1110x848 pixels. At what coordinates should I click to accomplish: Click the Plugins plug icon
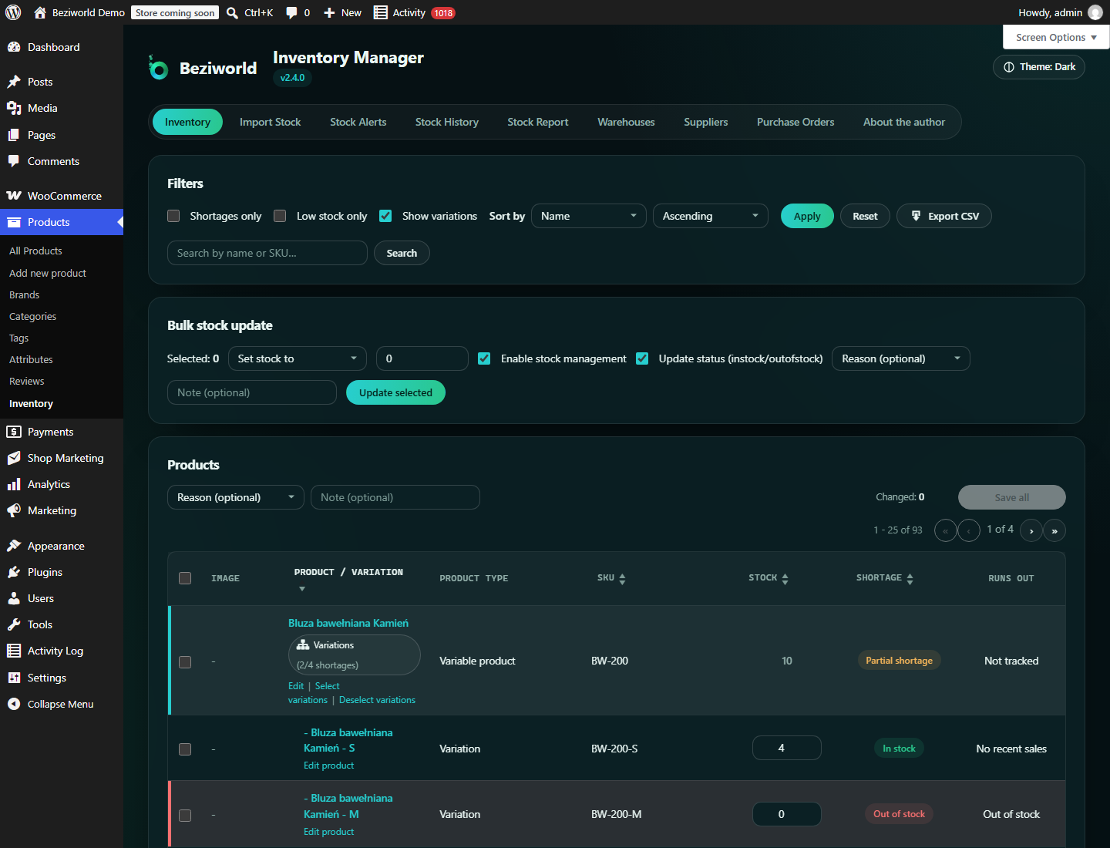tap(14, 572)
